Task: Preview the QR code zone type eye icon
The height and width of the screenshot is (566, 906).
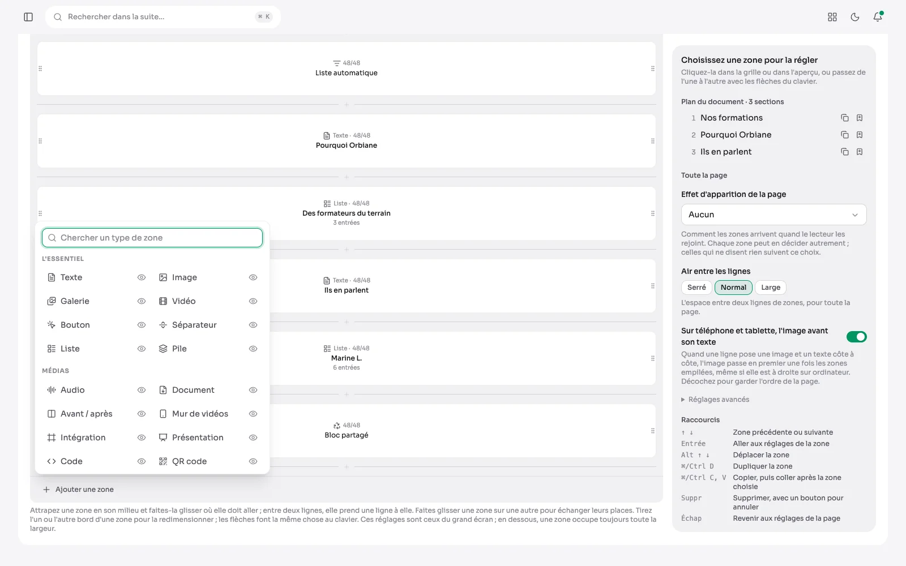Action: point(253,461)
